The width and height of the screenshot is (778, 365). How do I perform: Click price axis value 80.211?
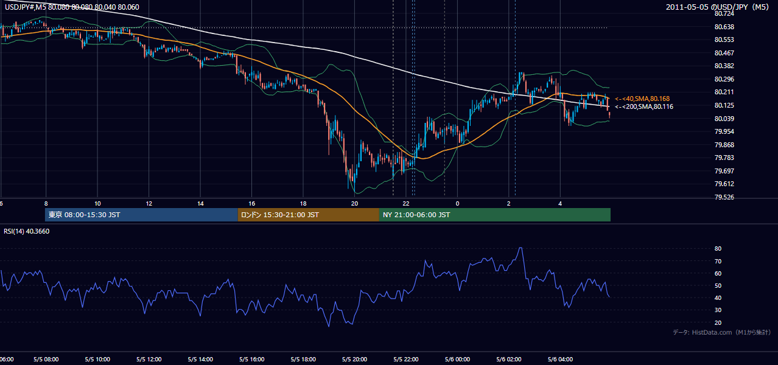723,92
